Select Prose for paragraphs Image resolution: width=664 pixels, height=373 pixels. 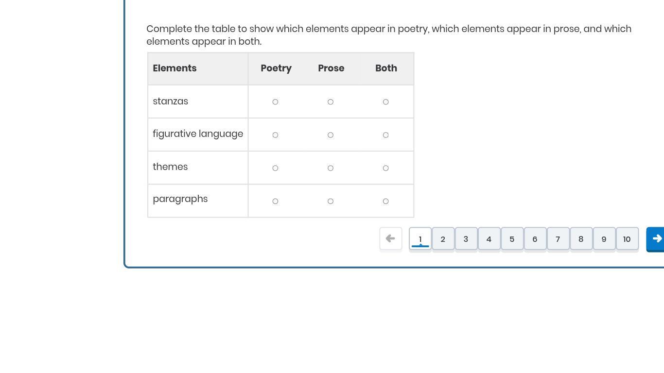(x=331, y=201)
